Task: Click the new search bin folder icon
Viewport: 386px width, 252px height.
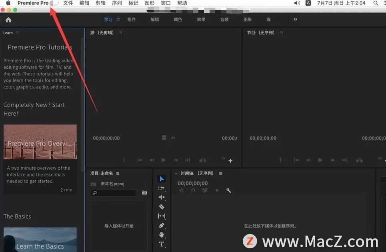Action: point(144,193)
